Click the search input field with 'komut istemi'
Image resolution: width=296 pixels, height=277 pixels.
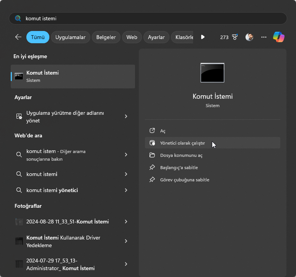pos(153,18)
